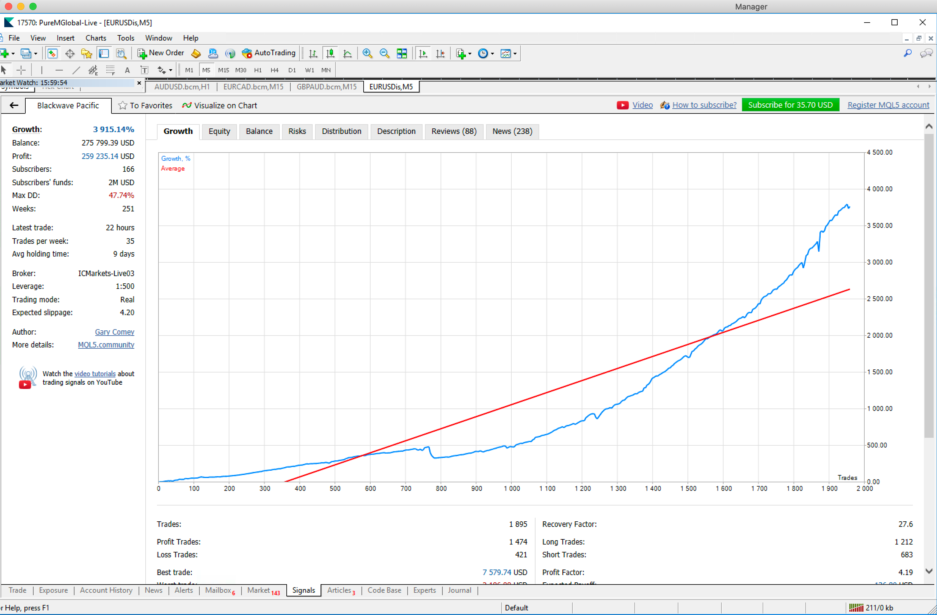Click the Periods clock icon

(x=483, y=53)
